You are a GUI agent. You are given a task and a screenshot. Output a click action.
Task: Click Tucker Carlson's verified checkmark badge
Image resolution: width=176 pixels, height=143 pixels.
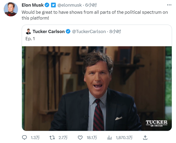click(68, 31)
